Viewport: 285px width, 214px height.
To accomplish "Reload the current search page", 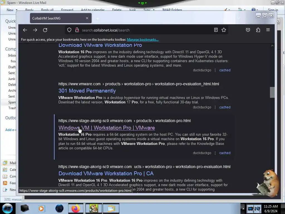I will [45, 30].
